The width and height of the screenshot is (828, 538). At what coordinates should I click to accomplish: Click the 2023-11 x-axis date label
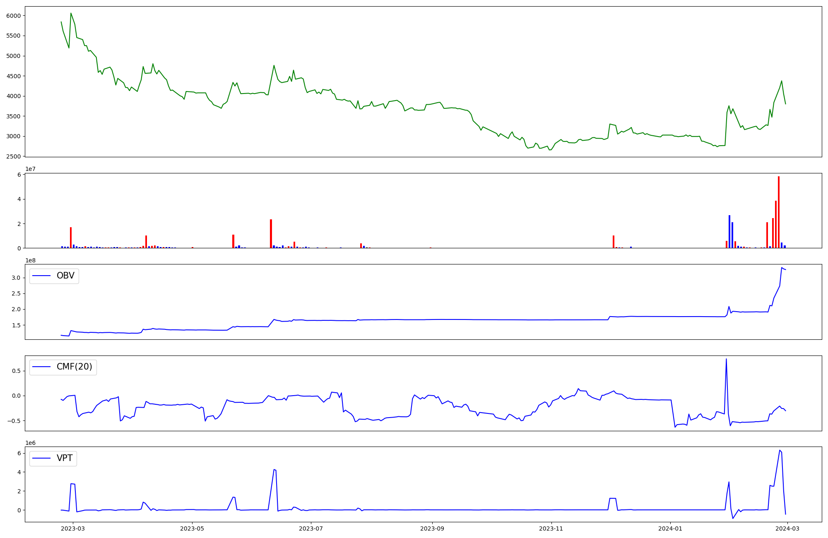coord(551,528)
